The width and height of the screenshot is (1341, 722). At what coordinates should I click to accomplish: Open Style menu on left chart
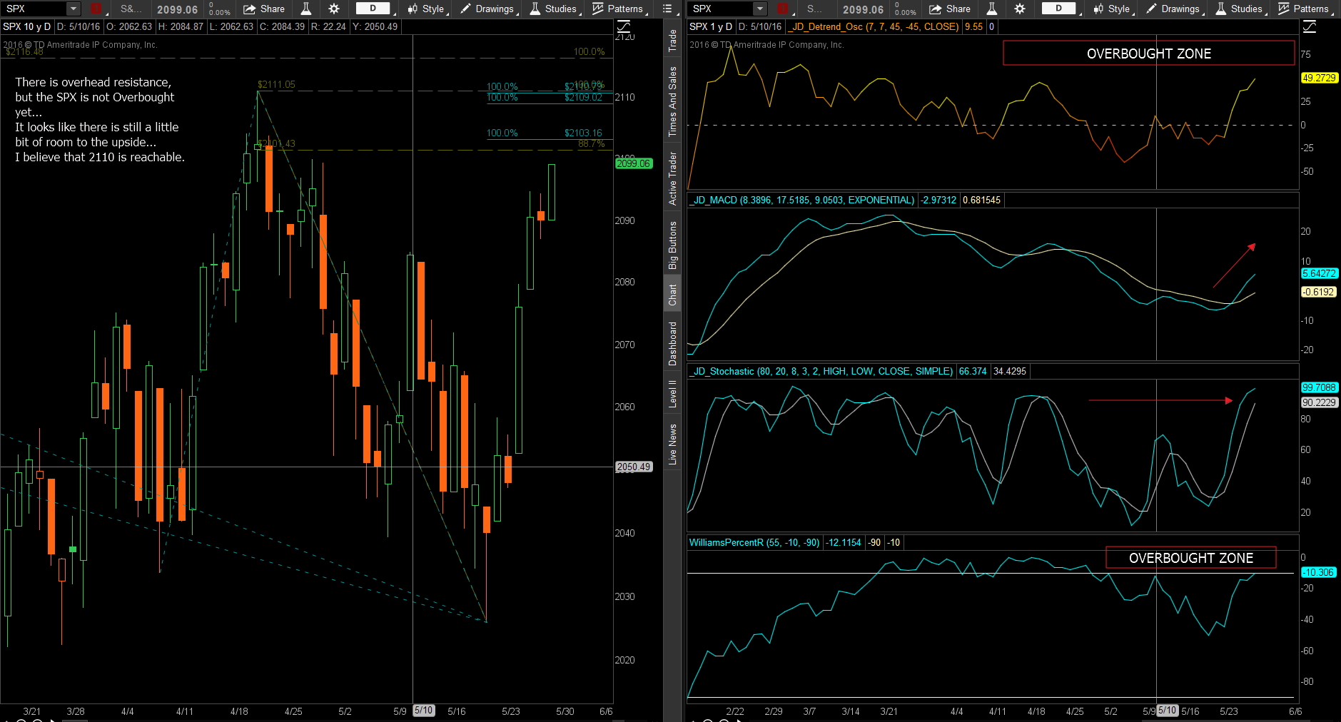pos(426,9)
